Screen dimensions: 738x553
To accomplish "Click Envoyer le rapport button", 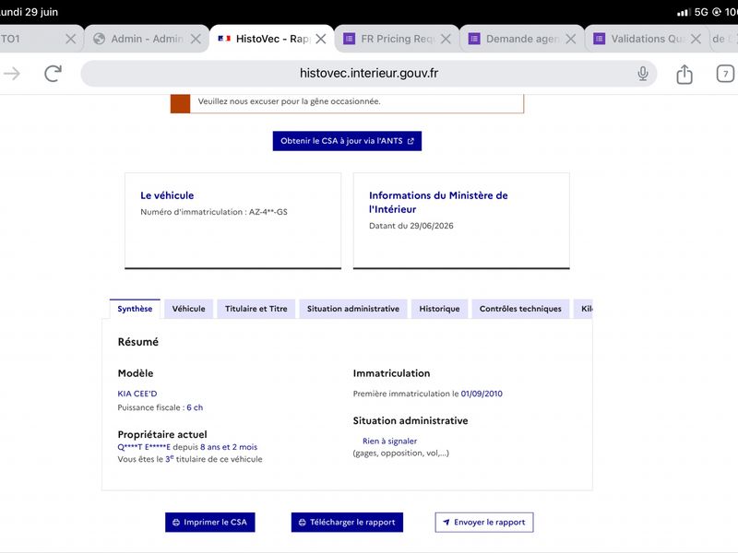I will pos(484,523).
